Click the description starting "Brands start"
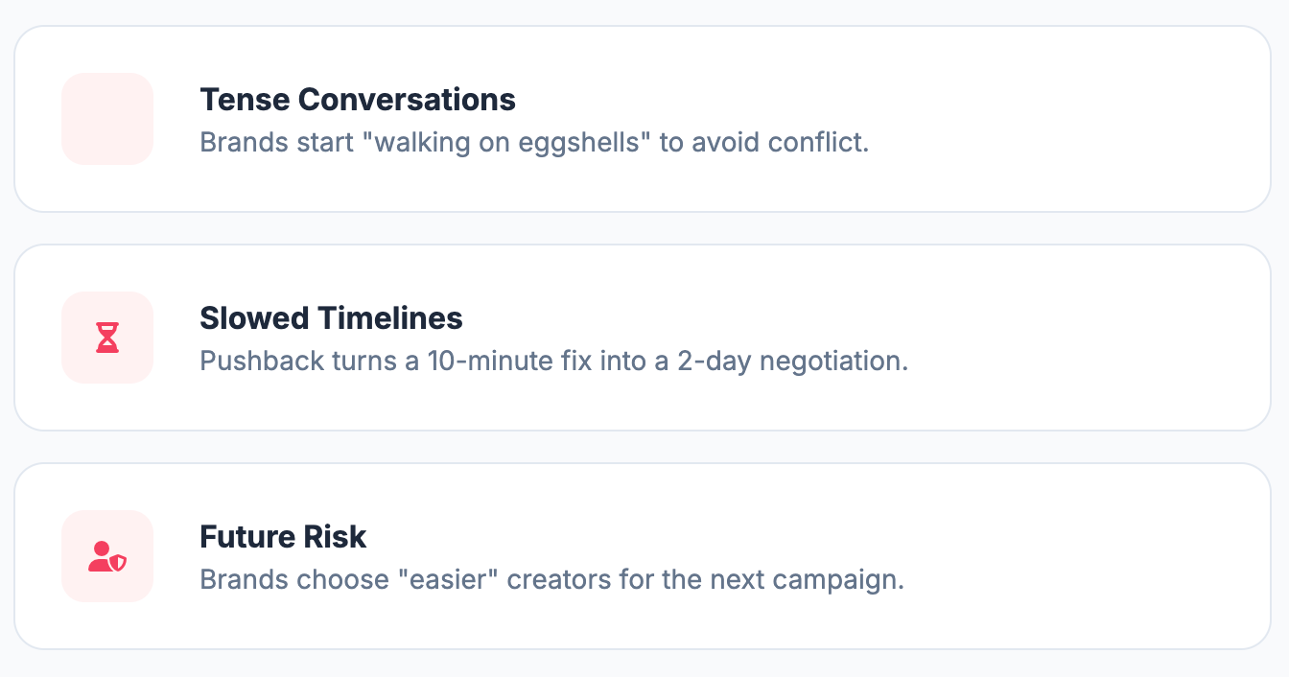This screenshot has height=677, width=1289. pyautogui.click(x=533, y=143)
